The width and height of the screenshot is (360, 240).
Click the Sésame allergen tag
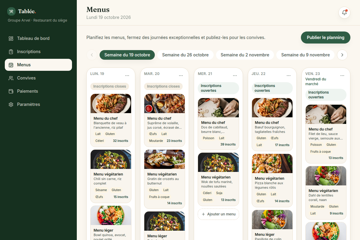[x=101, y=190]
